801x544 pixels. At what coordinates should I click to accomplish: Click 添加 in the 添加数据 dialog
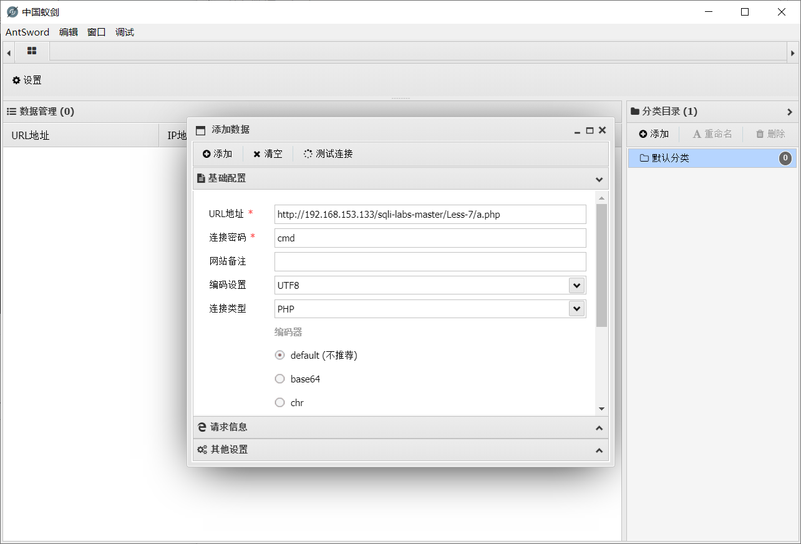pos(217,154)
